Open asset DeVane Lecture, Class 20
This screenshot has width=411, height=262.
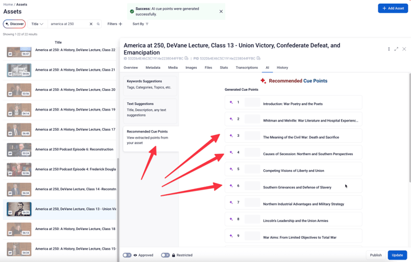click(75, 90)
